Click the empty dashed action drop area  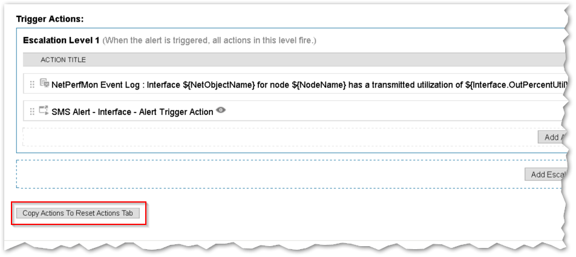pos(279,137)
